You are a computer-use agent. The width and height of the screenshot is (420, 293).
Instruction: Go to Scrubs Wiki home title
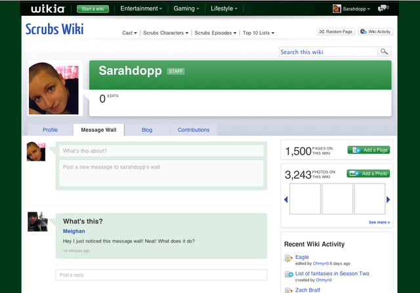pos(54,29)
